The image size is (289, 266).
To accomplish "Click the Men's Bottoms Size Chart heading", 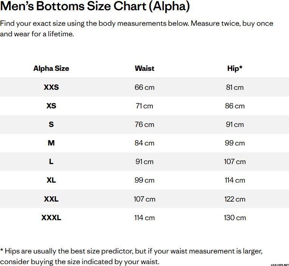I will [x=95, y=6].
